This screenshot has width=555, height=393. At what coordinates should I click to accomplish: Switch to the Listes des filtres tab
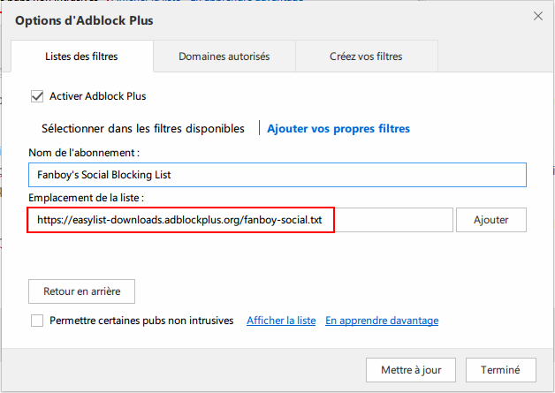[x=82, y=57]
